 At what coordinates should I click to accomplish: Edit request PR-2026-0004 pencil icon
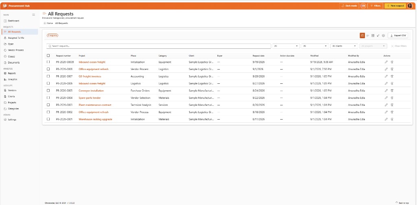(x=386, y=98)
